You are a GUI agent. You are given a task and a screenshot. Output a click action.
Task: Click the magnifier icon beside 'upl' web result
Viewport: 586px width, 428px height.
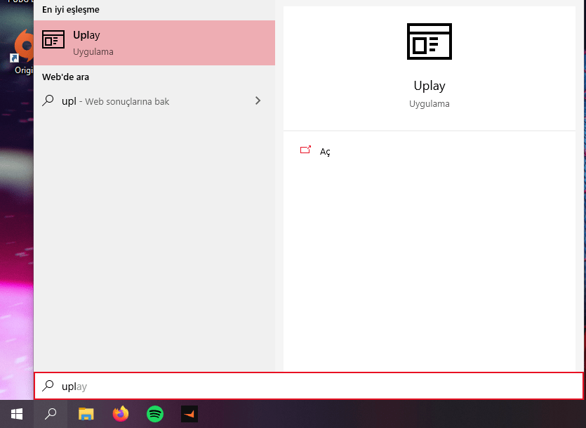(x=48, y=100)
